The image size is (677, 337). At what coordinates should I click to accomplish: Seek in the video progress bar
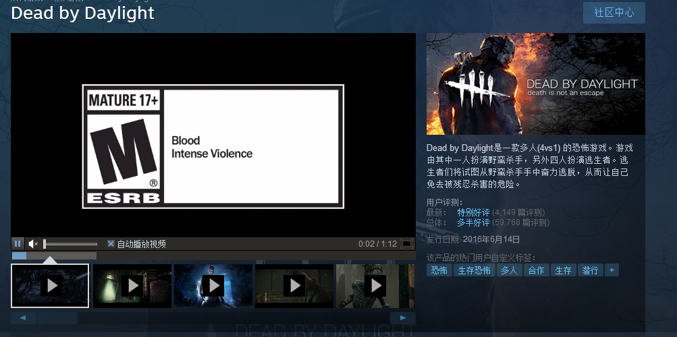click(x=54, y=255)
